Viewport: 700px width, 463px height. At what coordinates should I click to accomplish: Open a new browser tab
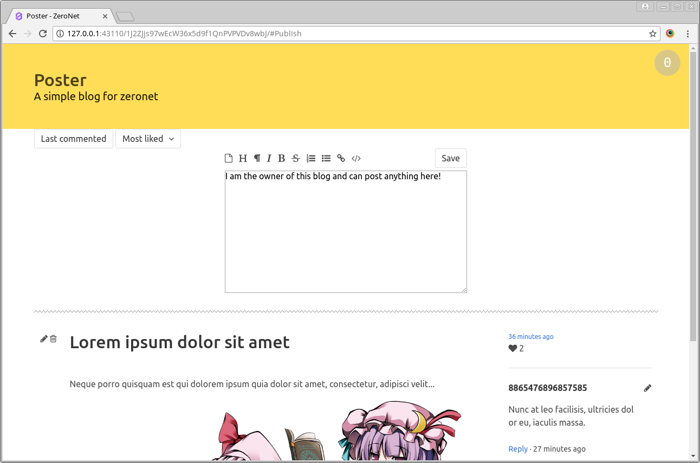125,17
